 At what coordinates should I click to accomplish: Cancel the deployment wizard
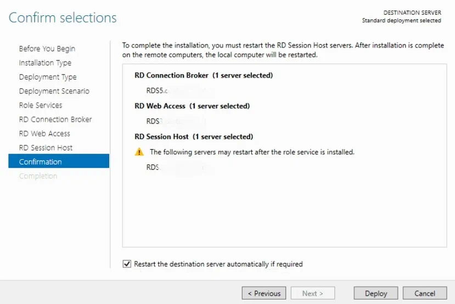[424, 293]
